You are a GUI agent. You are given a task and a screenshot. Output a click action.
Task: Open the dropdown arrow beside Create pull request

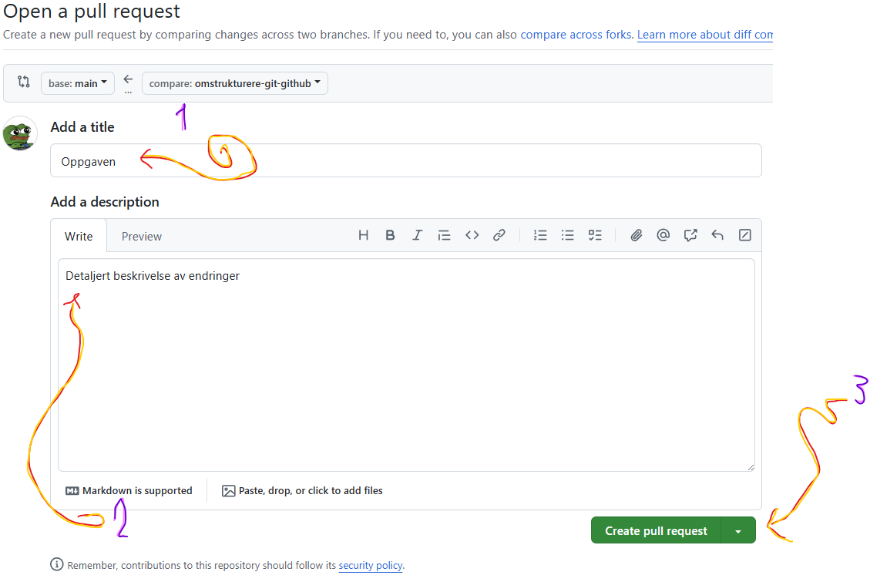click(x=738, y=531)
